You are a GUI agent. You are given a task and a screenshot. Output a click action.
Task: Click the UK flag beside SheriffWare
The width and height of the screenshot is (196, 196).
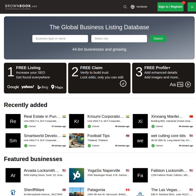(x=64, y=189)
